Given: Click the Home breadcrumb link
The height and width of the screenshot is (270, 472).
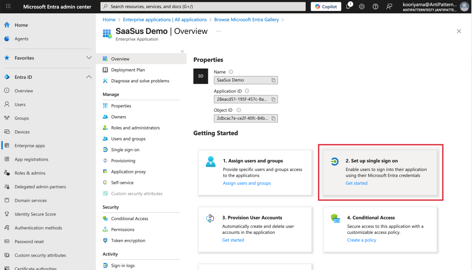Looking at the screenshot, I should tap(109, 19).
